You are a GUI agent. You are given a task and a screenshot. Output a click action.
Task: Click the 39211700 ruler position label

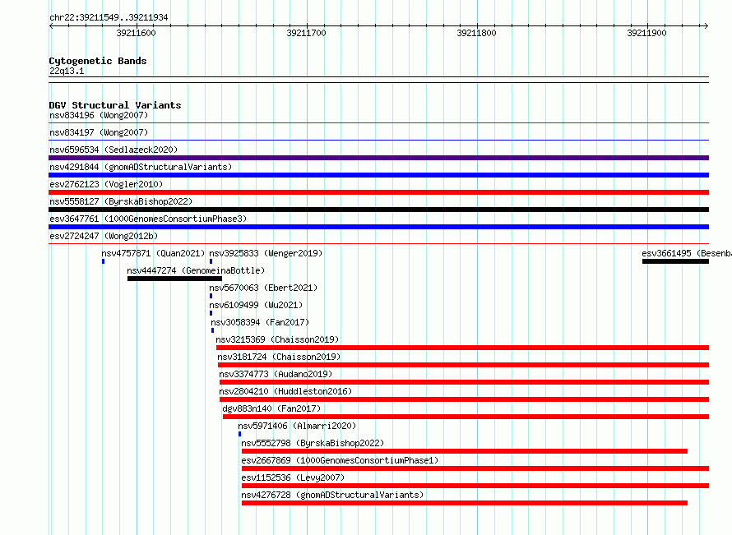coord(306,33)
